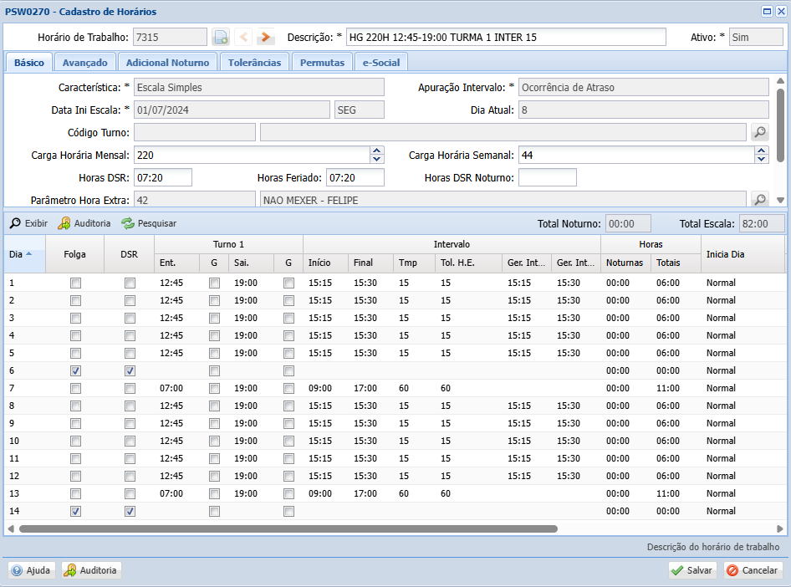Open Ativo combo field

tap(756, 37)
